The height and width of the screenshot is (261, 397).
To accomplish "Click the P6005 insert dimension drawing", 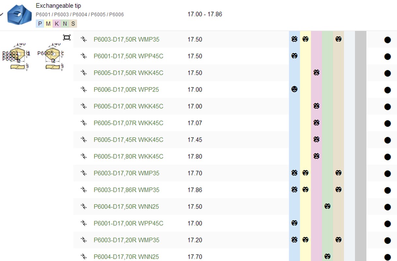I will 52,56.
